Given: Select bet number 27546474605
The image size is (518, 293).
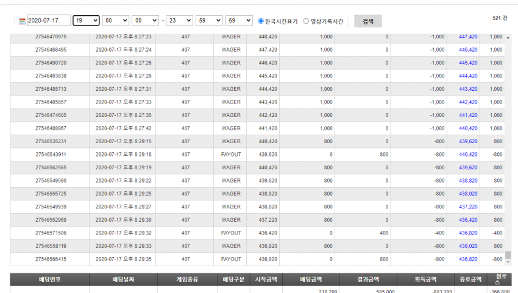Looking at the screenshot, I should pyautogui.click(x=51, y=115).
